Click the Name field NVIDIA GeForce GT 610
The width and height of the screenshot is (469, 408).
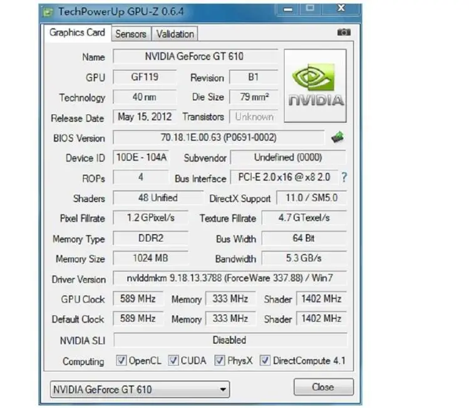click(x=195, y=56)
